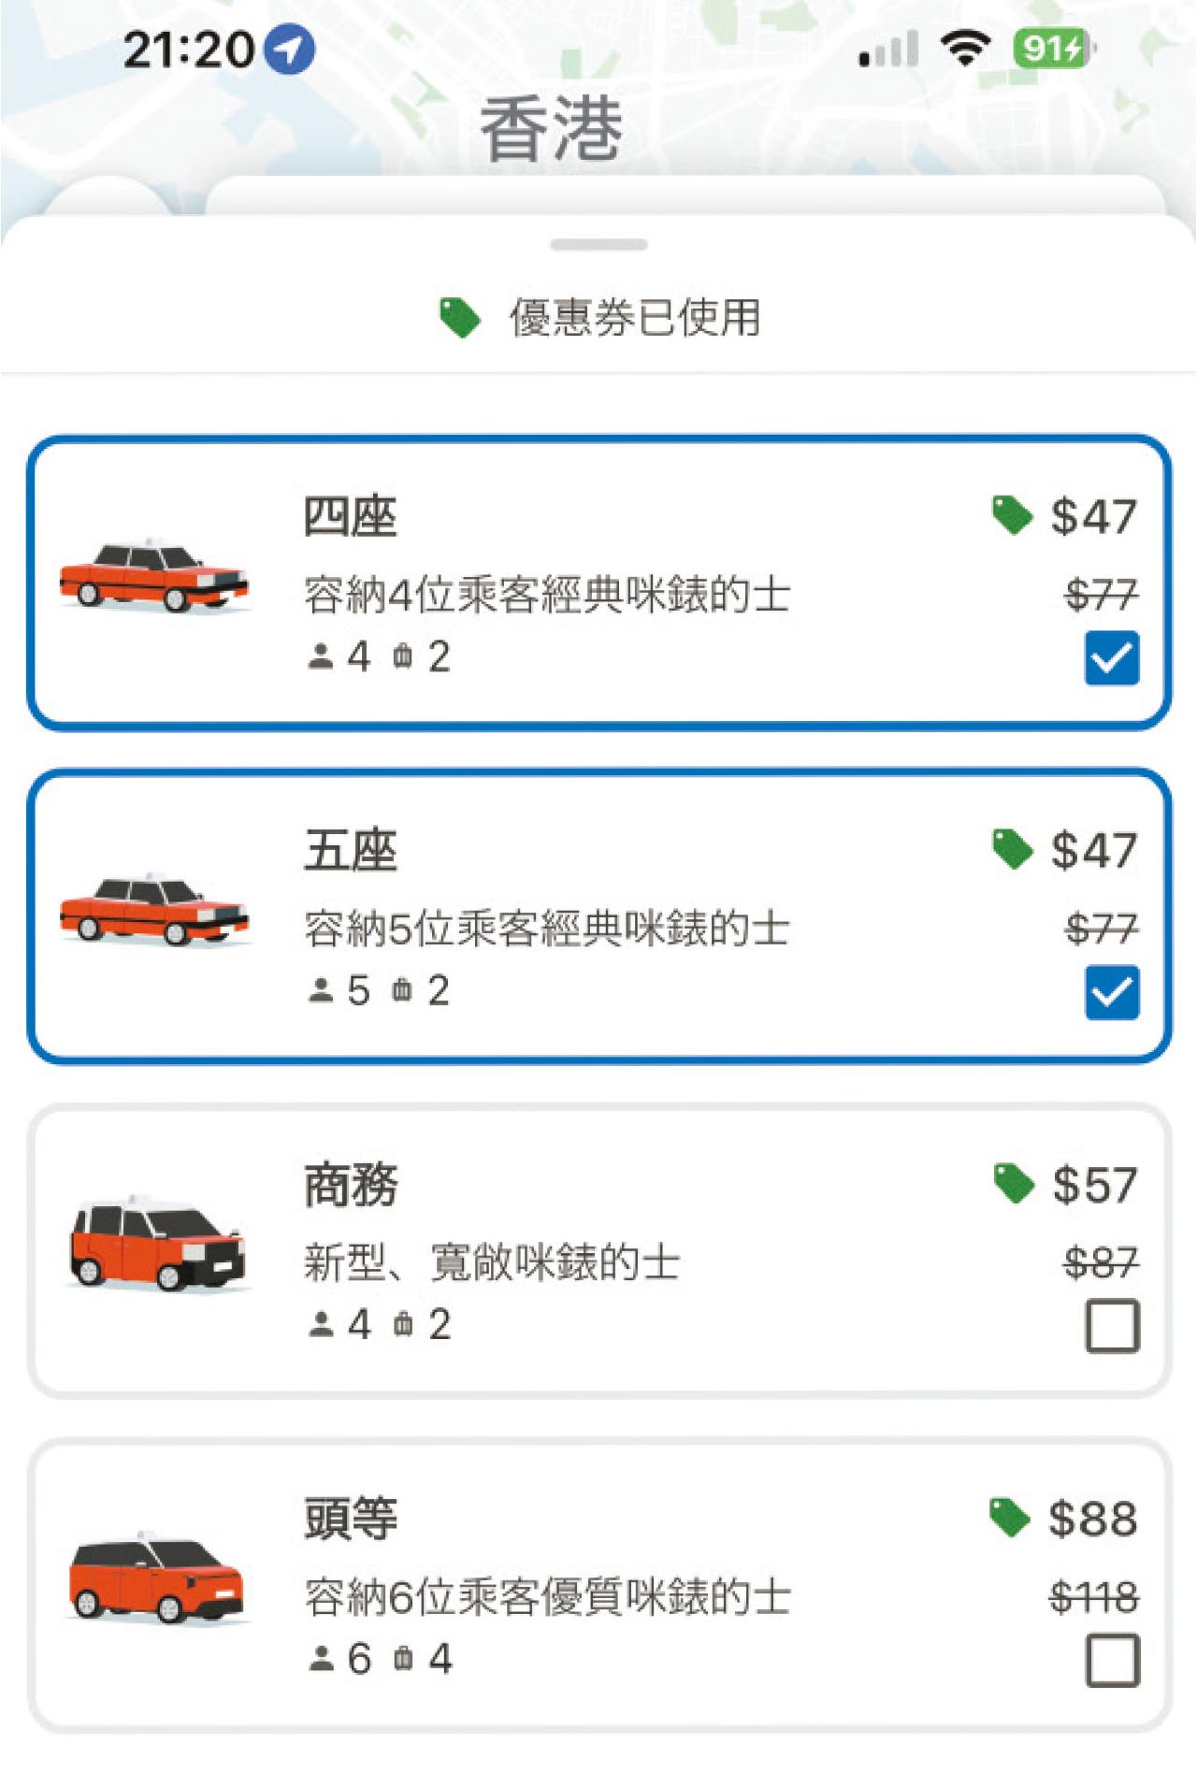The height and width of the screenshot is (1772, 1197).
Task: Tap the 香港 location title
Action: (x=552, y=129)
